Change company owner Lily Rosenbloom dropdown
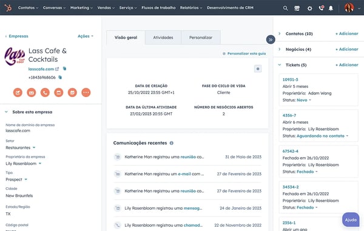This screenshot has width=364, height=231. point(24,164)
